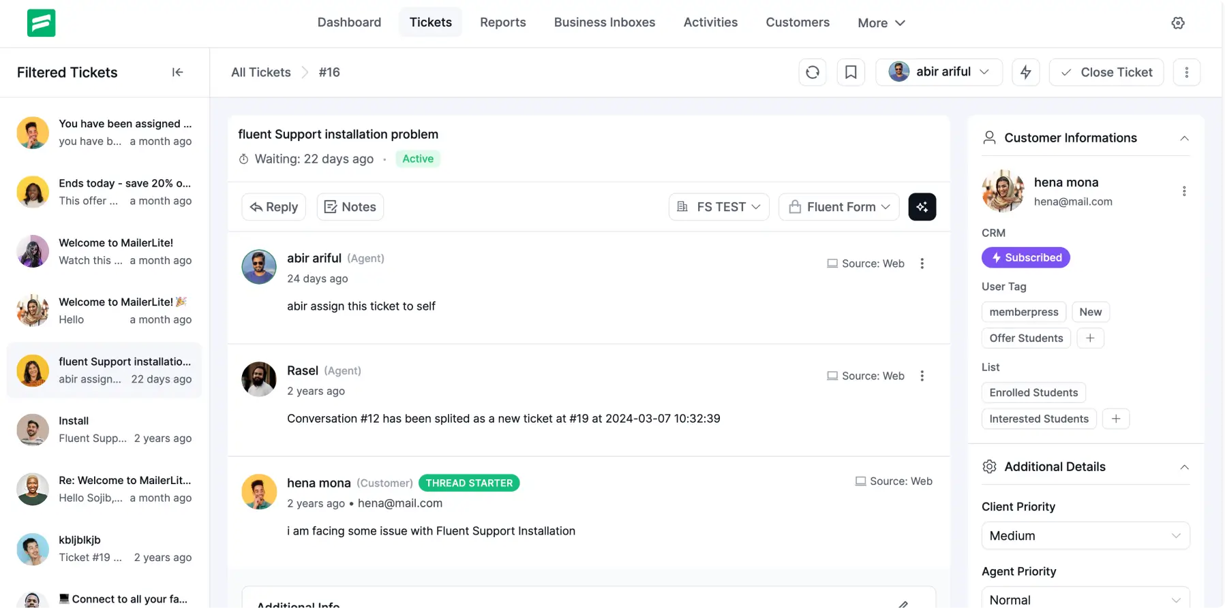
Task: Switch to the Activities tab
Action: point(711,22)
